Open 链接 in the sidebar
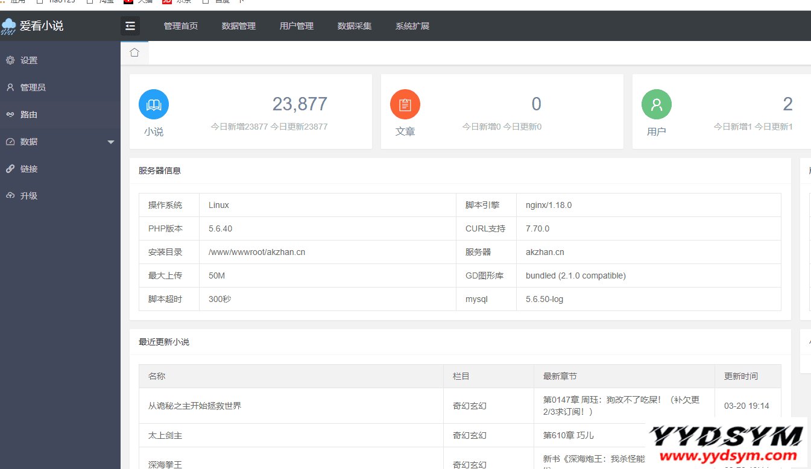Viewport: 811px width, 469px height. tap(60, 169)
